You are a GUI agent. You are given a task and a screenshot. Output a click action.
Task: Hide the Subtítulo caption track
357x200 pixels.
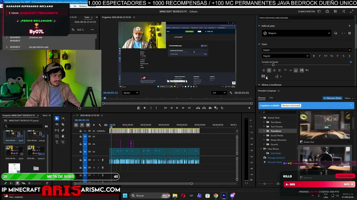coord(94,131)
